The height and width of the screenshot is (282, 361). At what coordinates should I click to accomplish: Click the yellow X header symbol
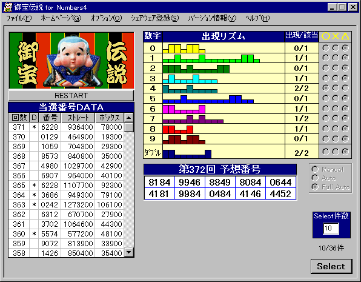click(336, 36)
